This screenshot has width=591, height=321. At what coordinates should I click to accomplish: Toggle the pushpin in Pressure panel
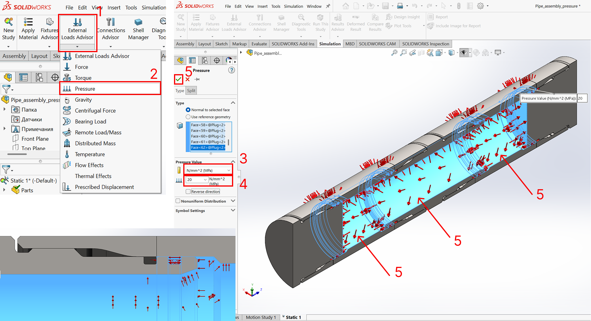point(197,79)
